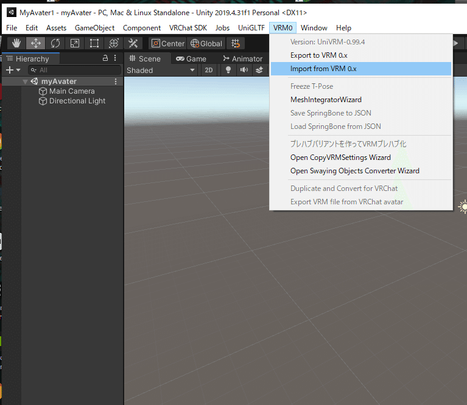Choose Import from VRM 0.x
Image resolution: width=467 pixels, height=405 pixels.
[361, 69]
